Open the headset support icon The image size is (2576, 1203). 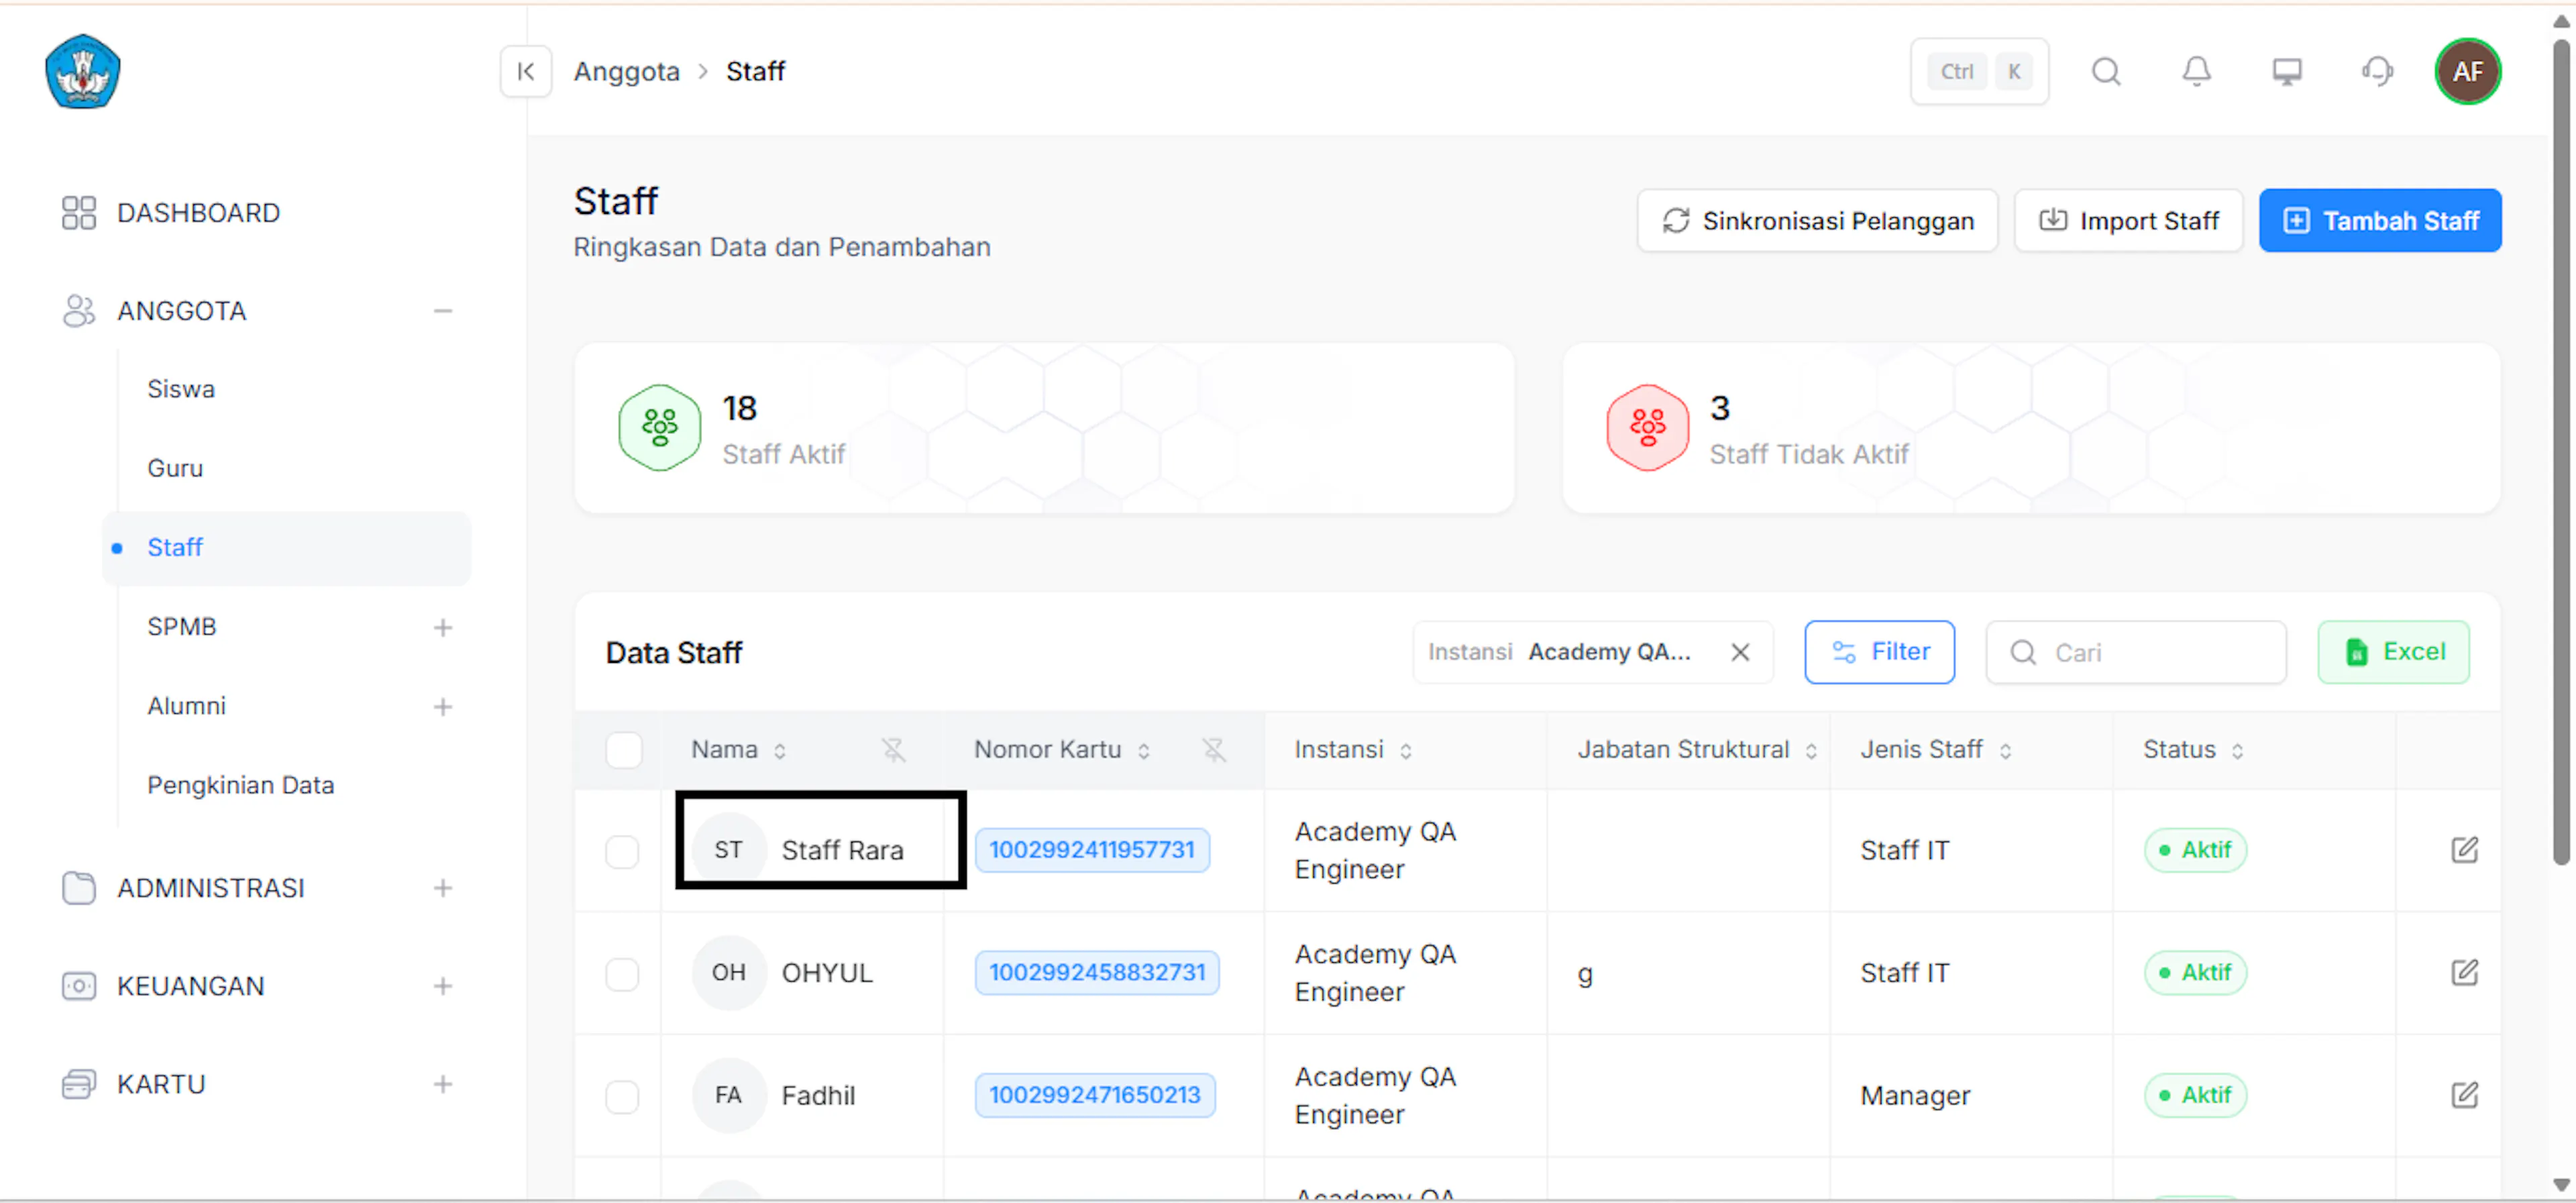tap(2377, 71)
